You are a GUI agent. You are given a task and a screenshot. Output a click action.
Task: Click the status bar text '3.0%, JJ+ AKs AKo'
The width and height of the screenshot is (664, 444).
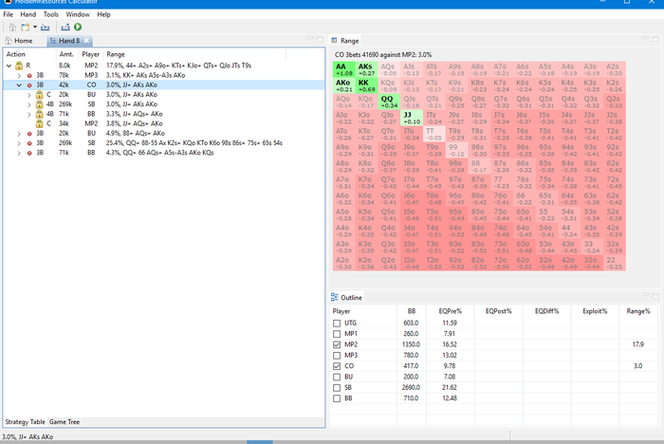(28, 436)
